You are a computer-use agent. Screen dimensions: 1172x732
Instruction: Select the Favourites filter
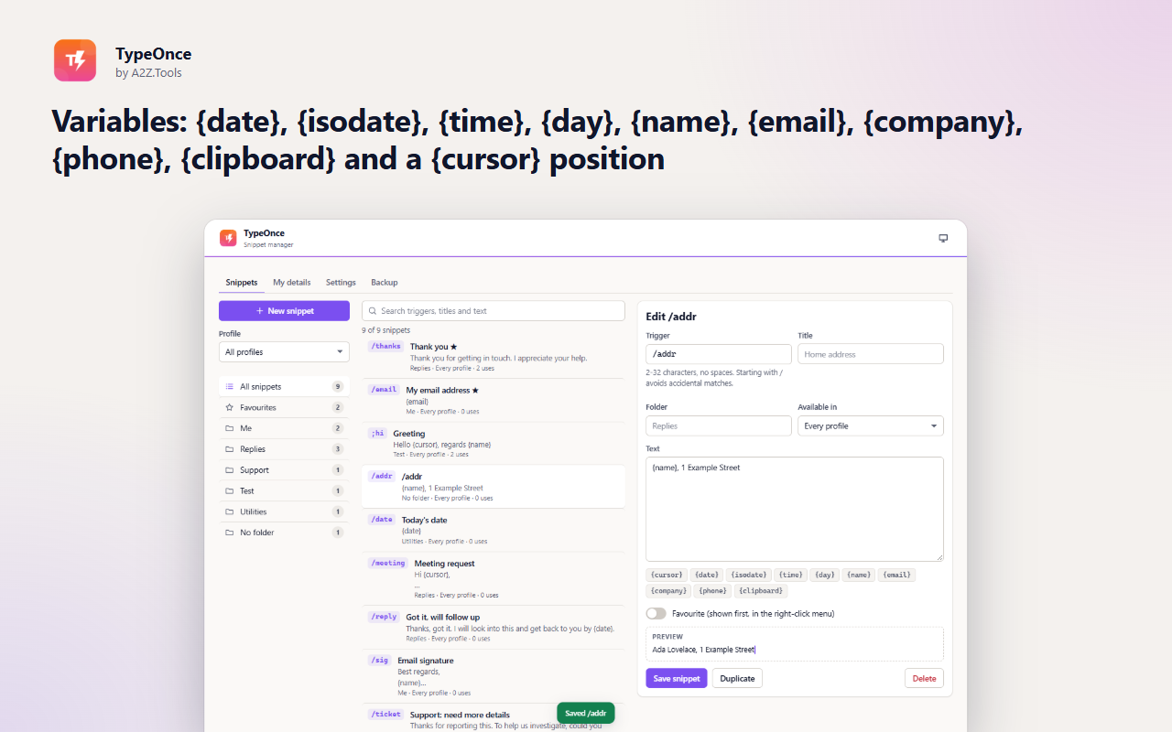(284, 407)
